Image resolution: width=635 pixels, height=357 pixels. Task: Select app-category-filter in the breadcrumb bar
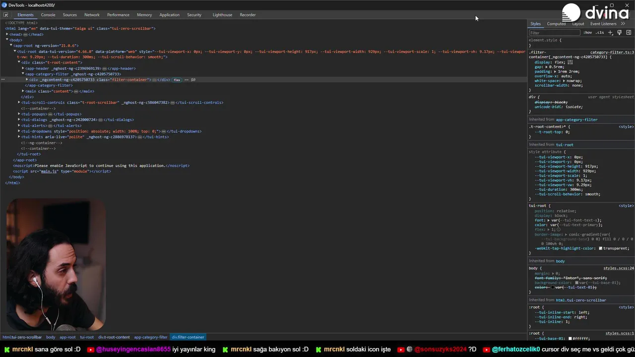tap(150, 337)
